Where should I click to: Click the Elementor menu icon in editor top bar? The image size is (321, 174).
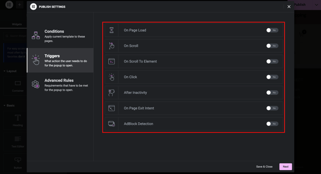[9, 4]
